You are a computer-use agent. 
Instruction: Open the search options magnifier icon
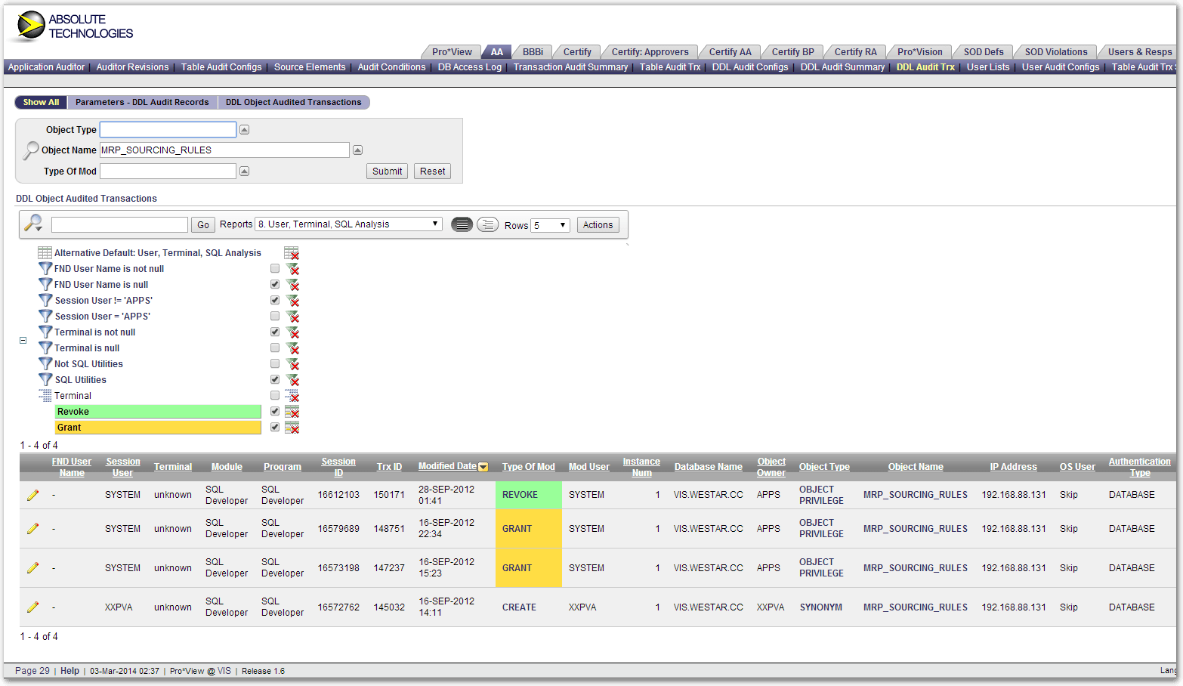click(x=32, y=223)
